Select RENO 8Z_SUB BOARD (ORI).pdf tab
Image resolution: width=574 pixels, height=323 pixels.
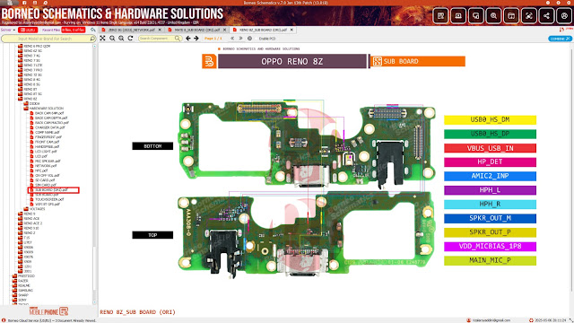[x=263, y=30]
